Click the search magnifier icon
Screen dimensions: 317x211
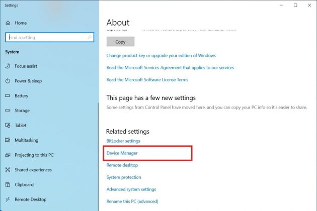pos(90,37)
